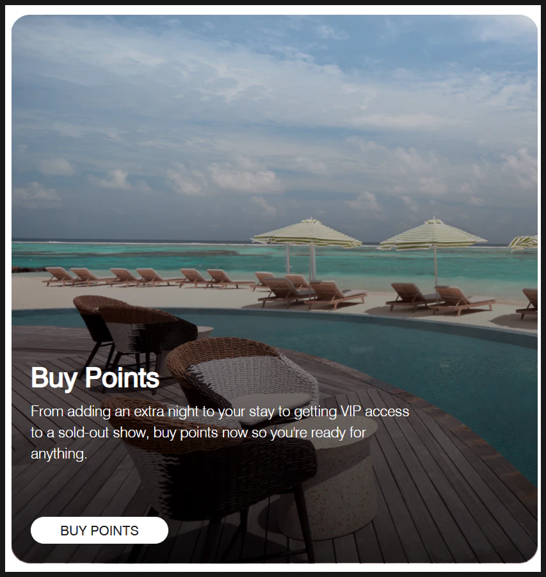The height and width of the screenshot is (577, 546).
Task: Click the word "anything." ending the paragraph
Action: tap(59, 454)
